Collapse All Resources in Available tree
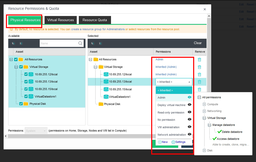This screenshot has width=256, height=162. click(11, 60)
